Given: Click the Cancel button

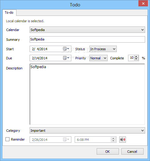Looking at the screenshot, I should [132, 152].
